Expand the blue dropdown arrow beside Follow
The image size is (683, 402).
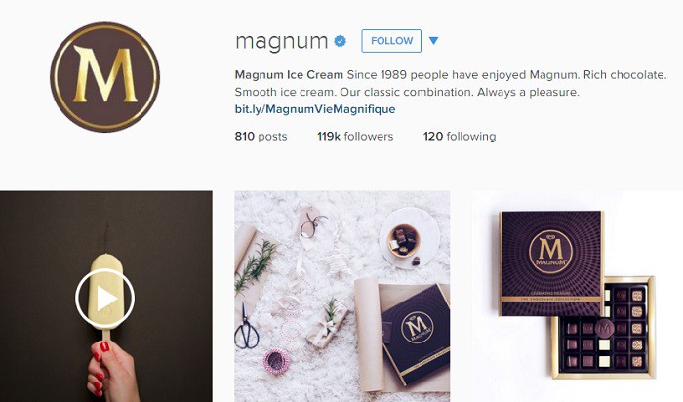(x=433, y=41)
